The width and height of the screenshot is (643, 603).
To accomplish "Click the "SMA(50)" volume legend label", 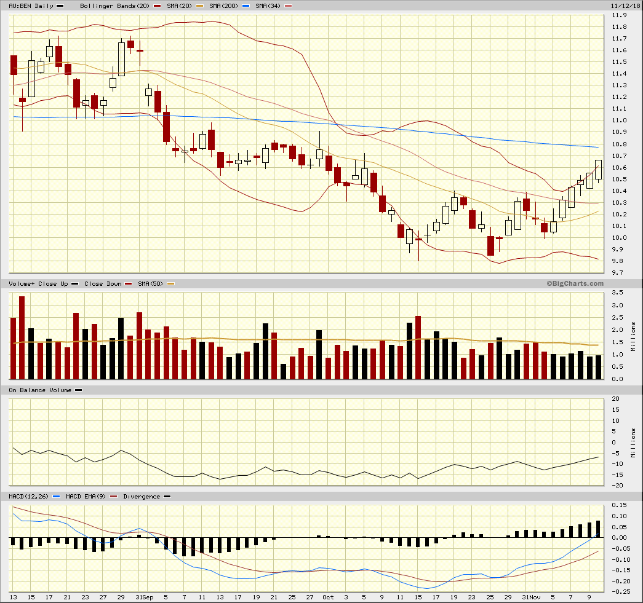I will point(151,284).
